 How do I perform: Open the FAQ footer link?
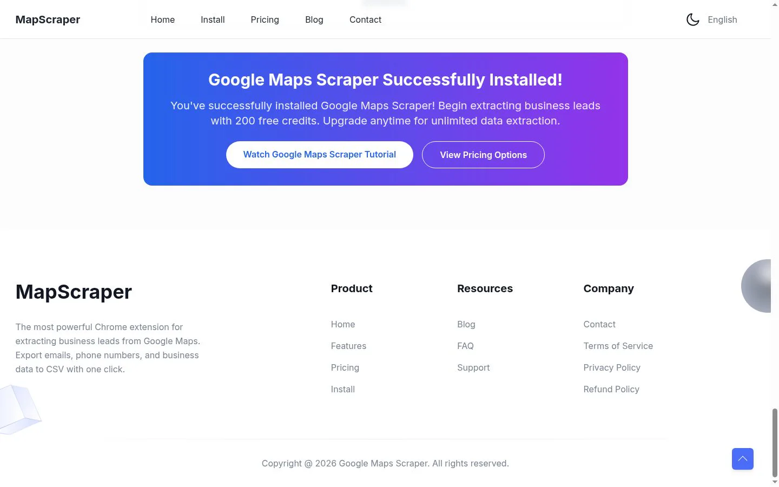tap(465, 346)
